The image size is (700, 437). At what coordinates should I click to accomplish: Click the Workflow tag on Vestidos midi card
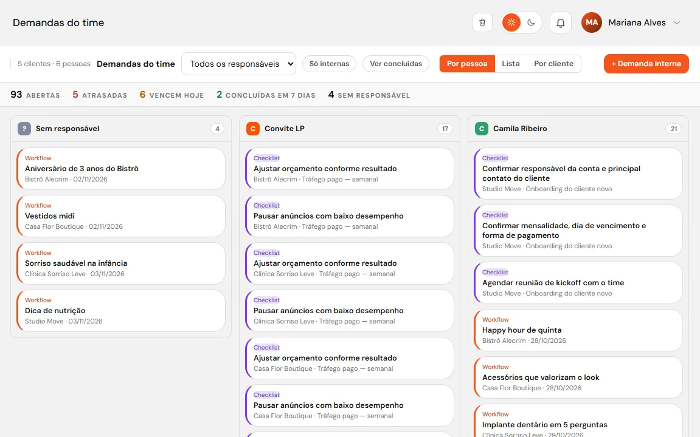(x=38, y=205)
